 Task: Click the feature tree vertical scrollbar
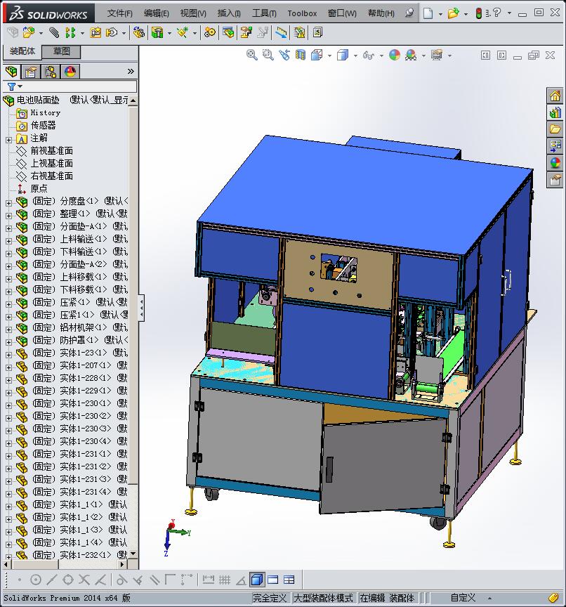pos(133,295)
